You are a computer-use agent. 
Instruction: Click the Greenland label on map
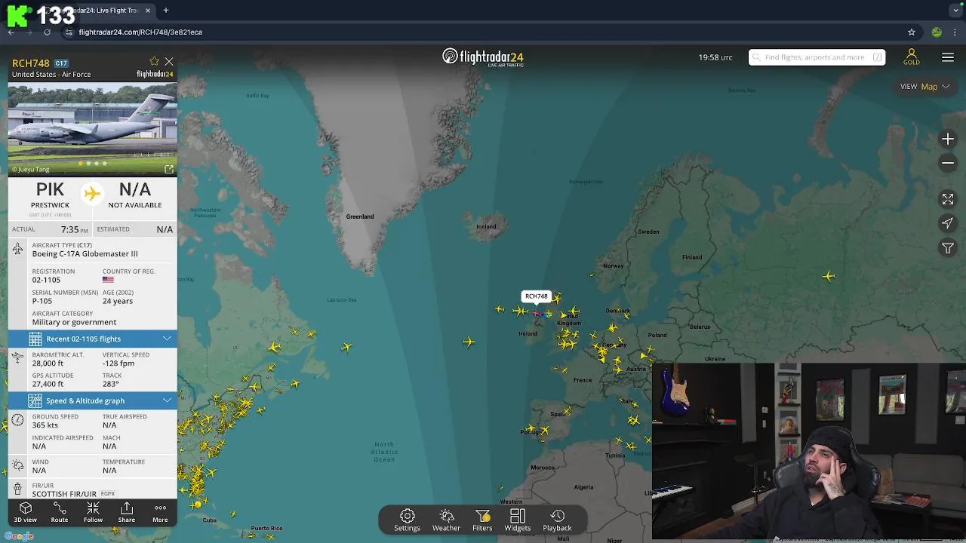pyautogui.click(x=360, y=216)
